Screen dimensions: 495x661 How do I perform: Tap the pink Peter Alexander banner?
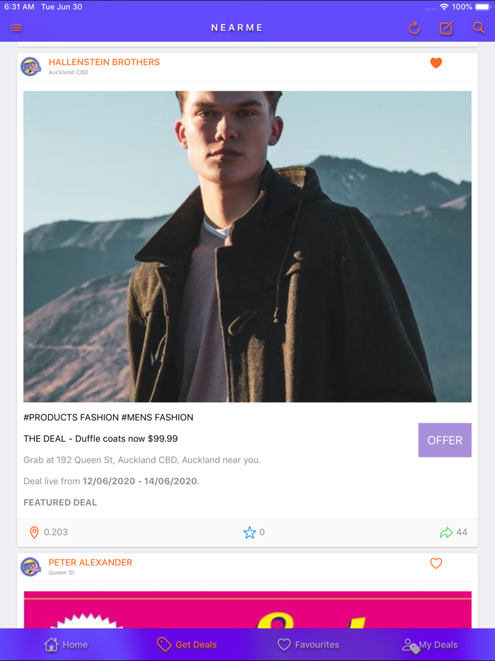[248, 609]
